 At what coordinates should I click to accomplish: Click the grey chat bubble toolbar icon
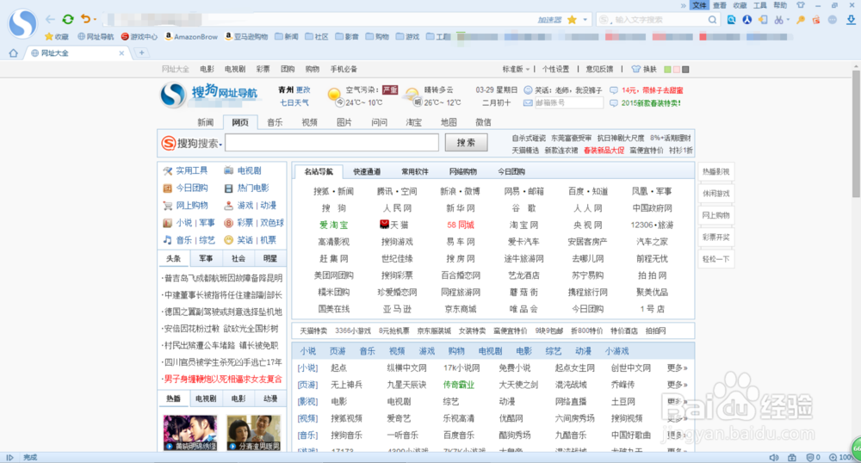(833, 20)
